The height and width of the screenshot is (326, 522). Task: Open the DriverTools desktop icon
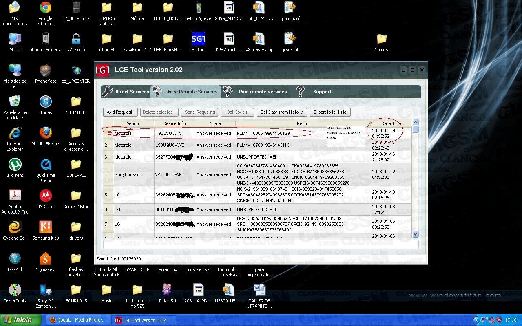tap(15, 293)
